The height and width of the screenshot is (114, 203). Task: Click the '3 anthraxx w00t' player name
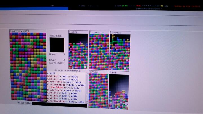pos(19,31)
